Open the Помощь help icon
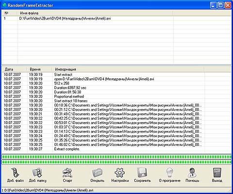233x194 pixels. (192, 173)
